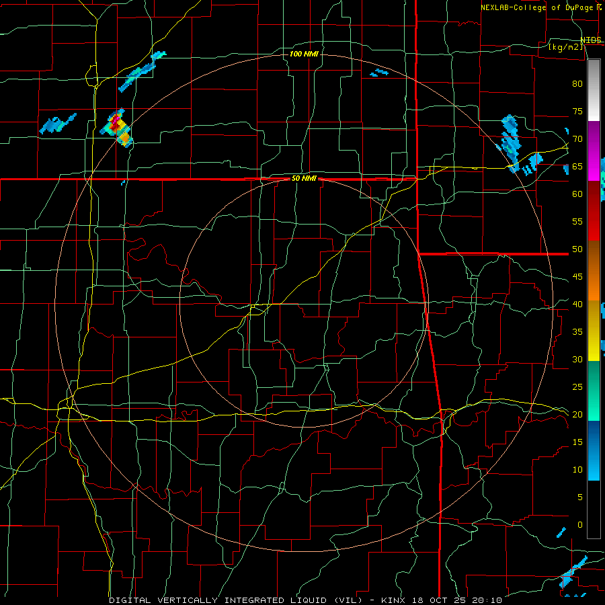Click the 40 value on the color scale
This screenshot has width=605, height=605.
pos(577,305)
